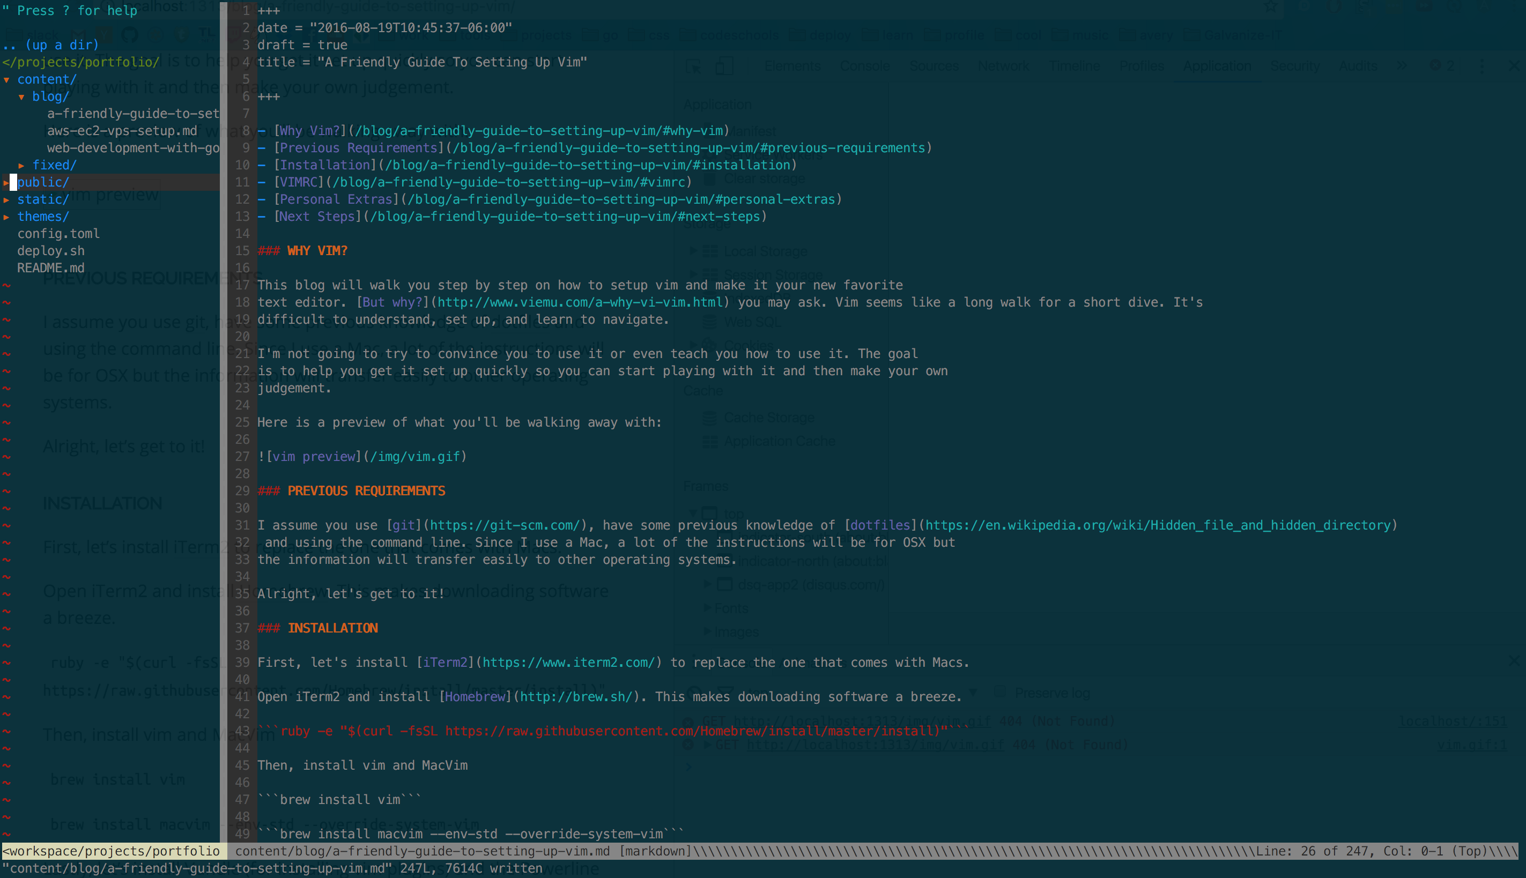Open README.md in the file tree

click(50, 268)
